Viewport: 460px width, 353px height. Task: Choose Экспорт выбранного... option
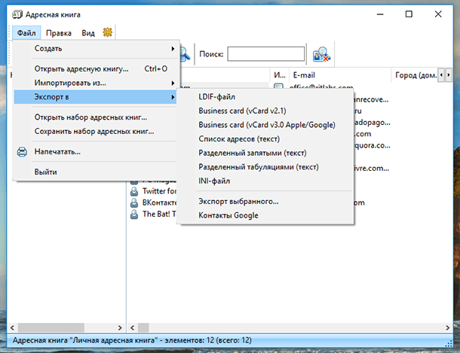(x=265, y=202)
